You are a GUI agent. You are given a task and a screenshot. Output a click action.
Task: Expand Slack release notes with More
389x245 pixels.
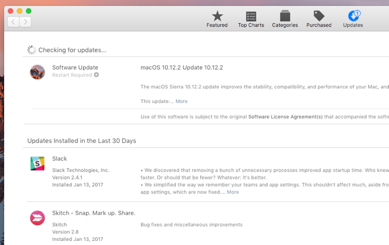click(x=232, y=192)
